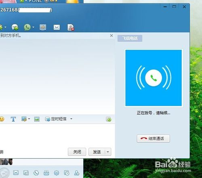202x178 pixels.
Task: Click the message history icon
Action: point(109,119)
